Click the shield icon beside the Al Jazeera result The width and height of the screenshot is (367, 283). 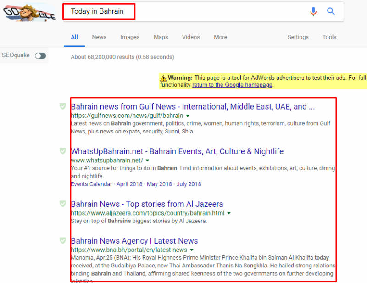pos(63,204)
